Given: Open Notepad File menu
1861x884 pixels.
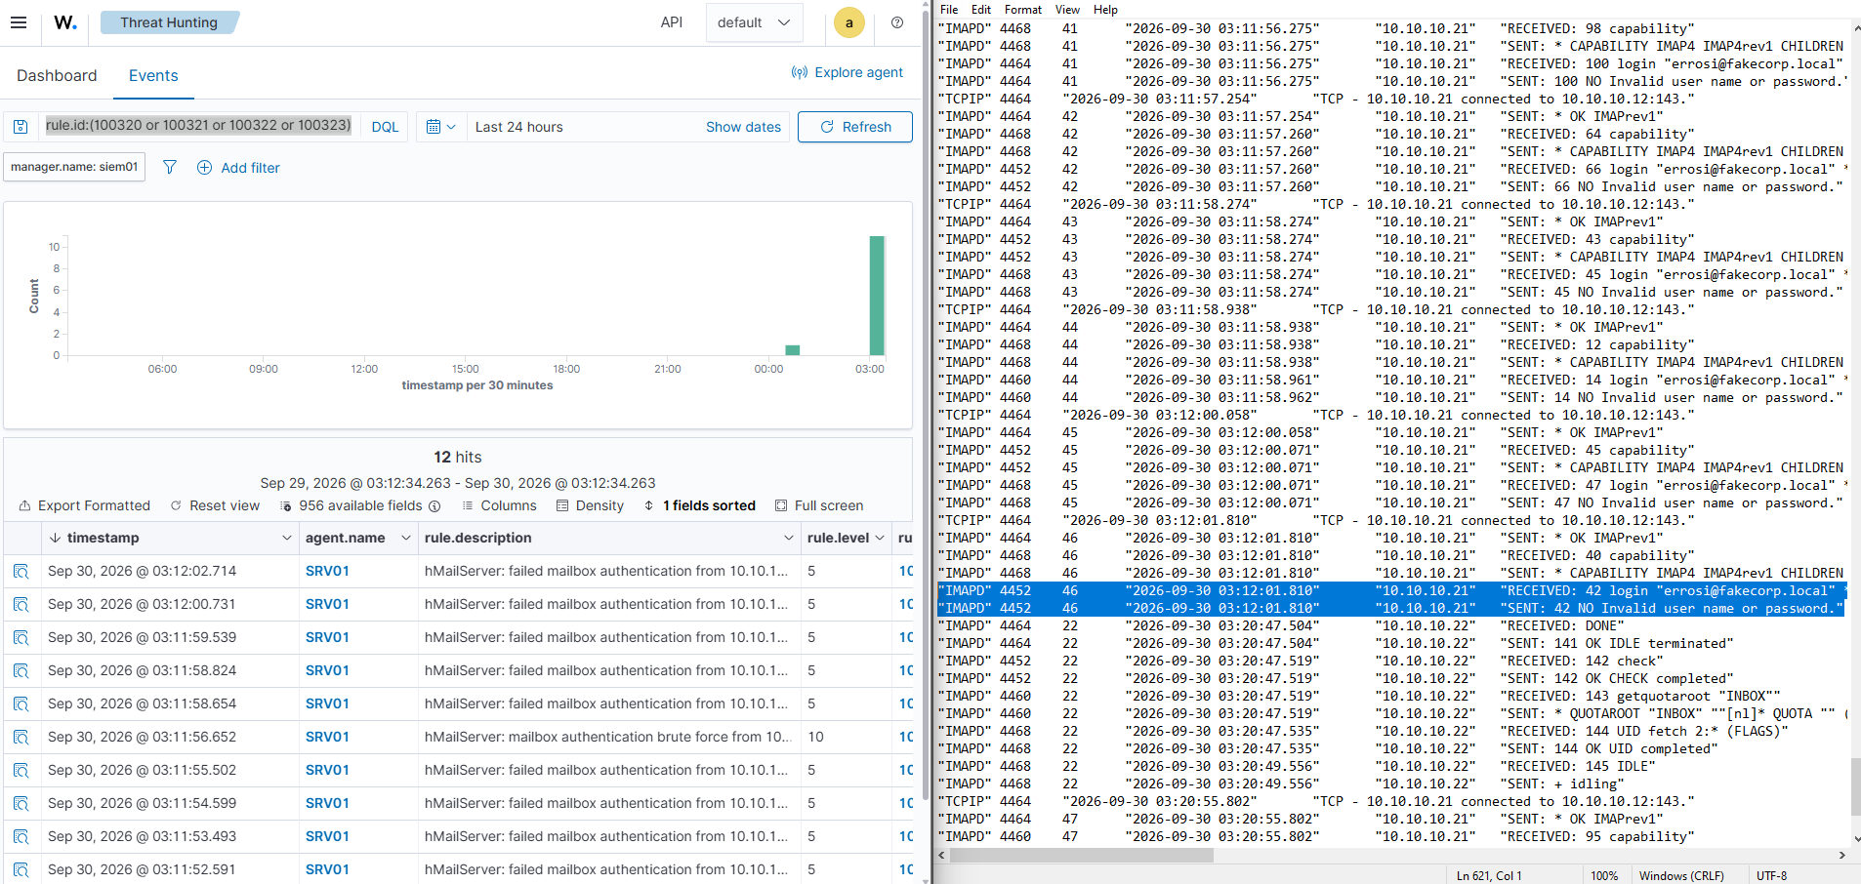Looking at the screenshot, I should pos(949,9).
